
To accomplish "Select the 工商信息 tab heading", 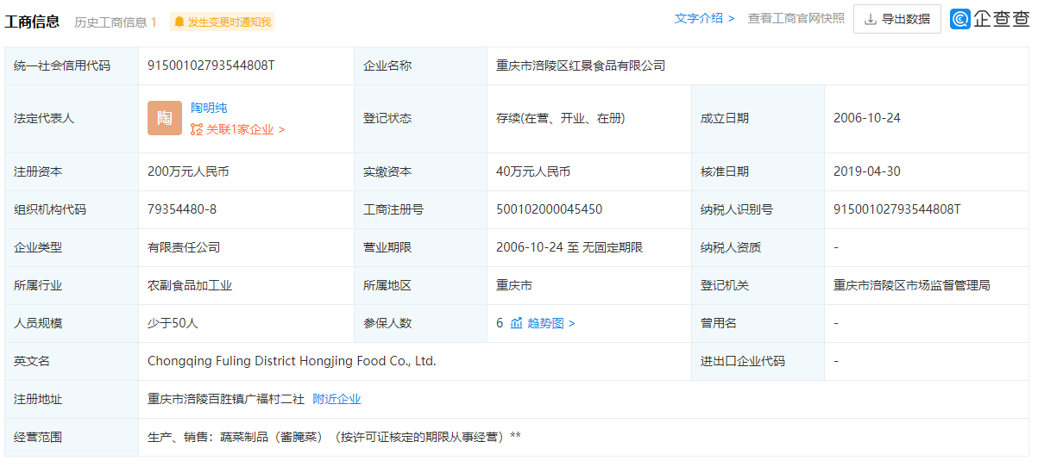I will coord(32,22).
